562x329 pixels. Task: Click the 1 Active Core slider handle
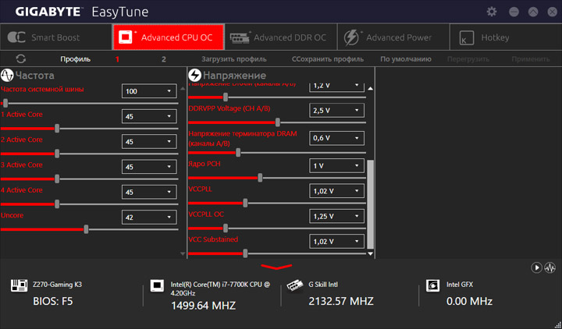point(57,129)
